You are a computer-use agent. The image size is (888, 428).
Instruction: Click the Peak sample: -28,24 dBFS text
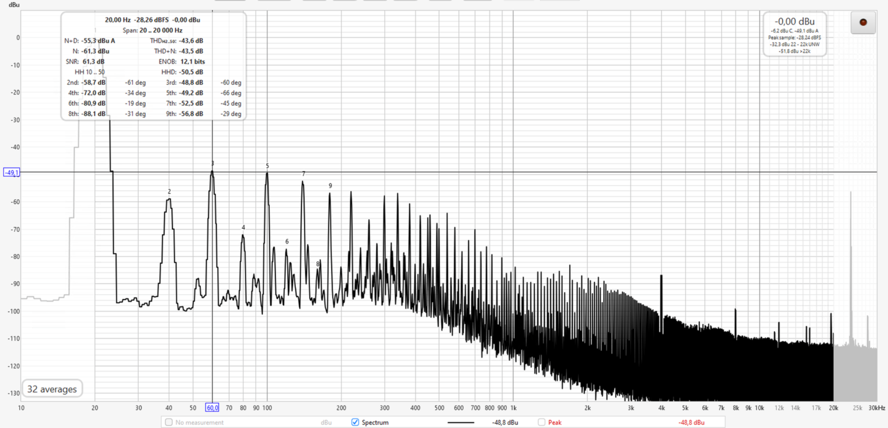(794, 38)
